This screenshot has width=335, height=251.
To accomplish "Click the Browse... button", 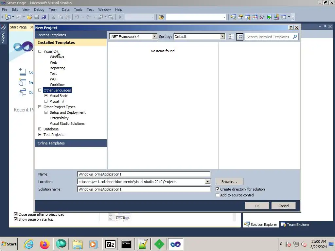I will (229, 182).
